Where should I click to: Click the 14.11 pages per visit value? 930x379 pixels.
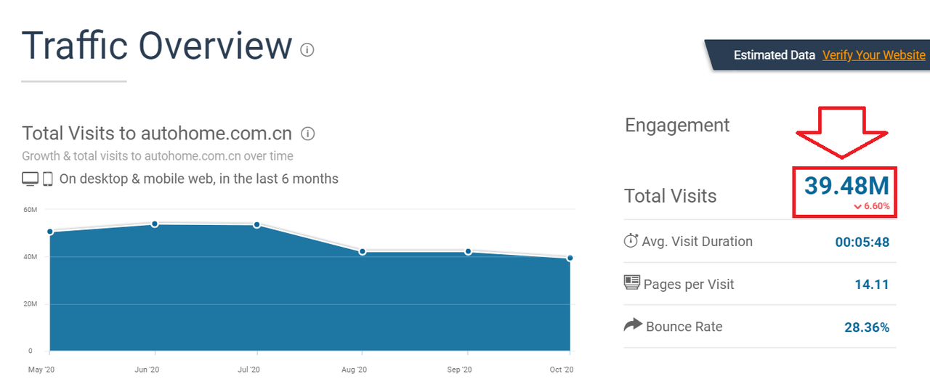pos(872,285)
